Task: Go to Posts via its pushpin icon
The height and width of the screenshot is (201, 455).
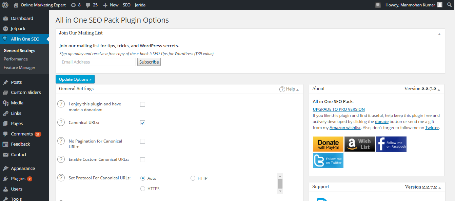Action: tap(5, 82)
